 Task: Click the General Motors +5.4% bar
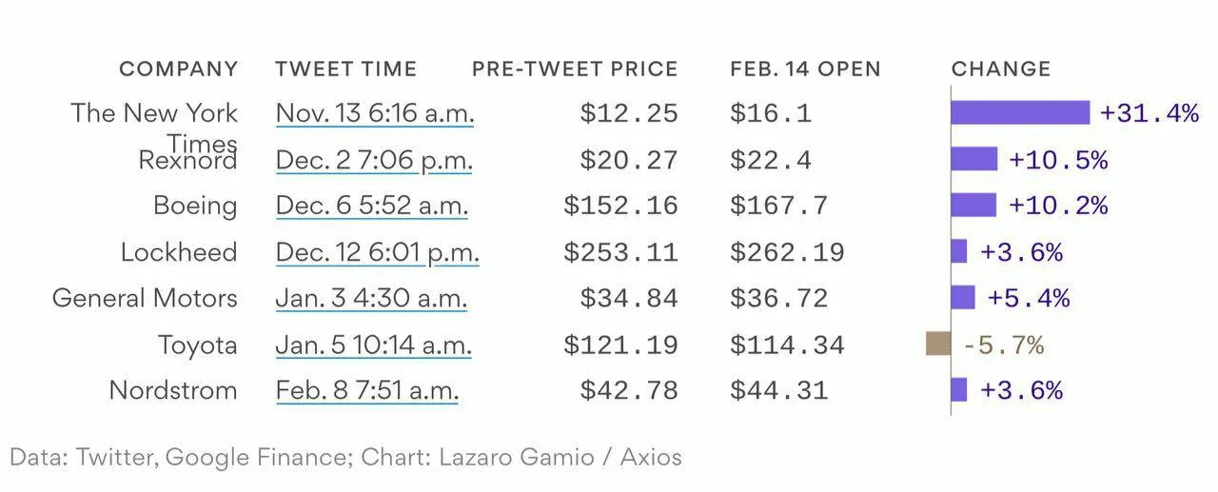[963, 298]
